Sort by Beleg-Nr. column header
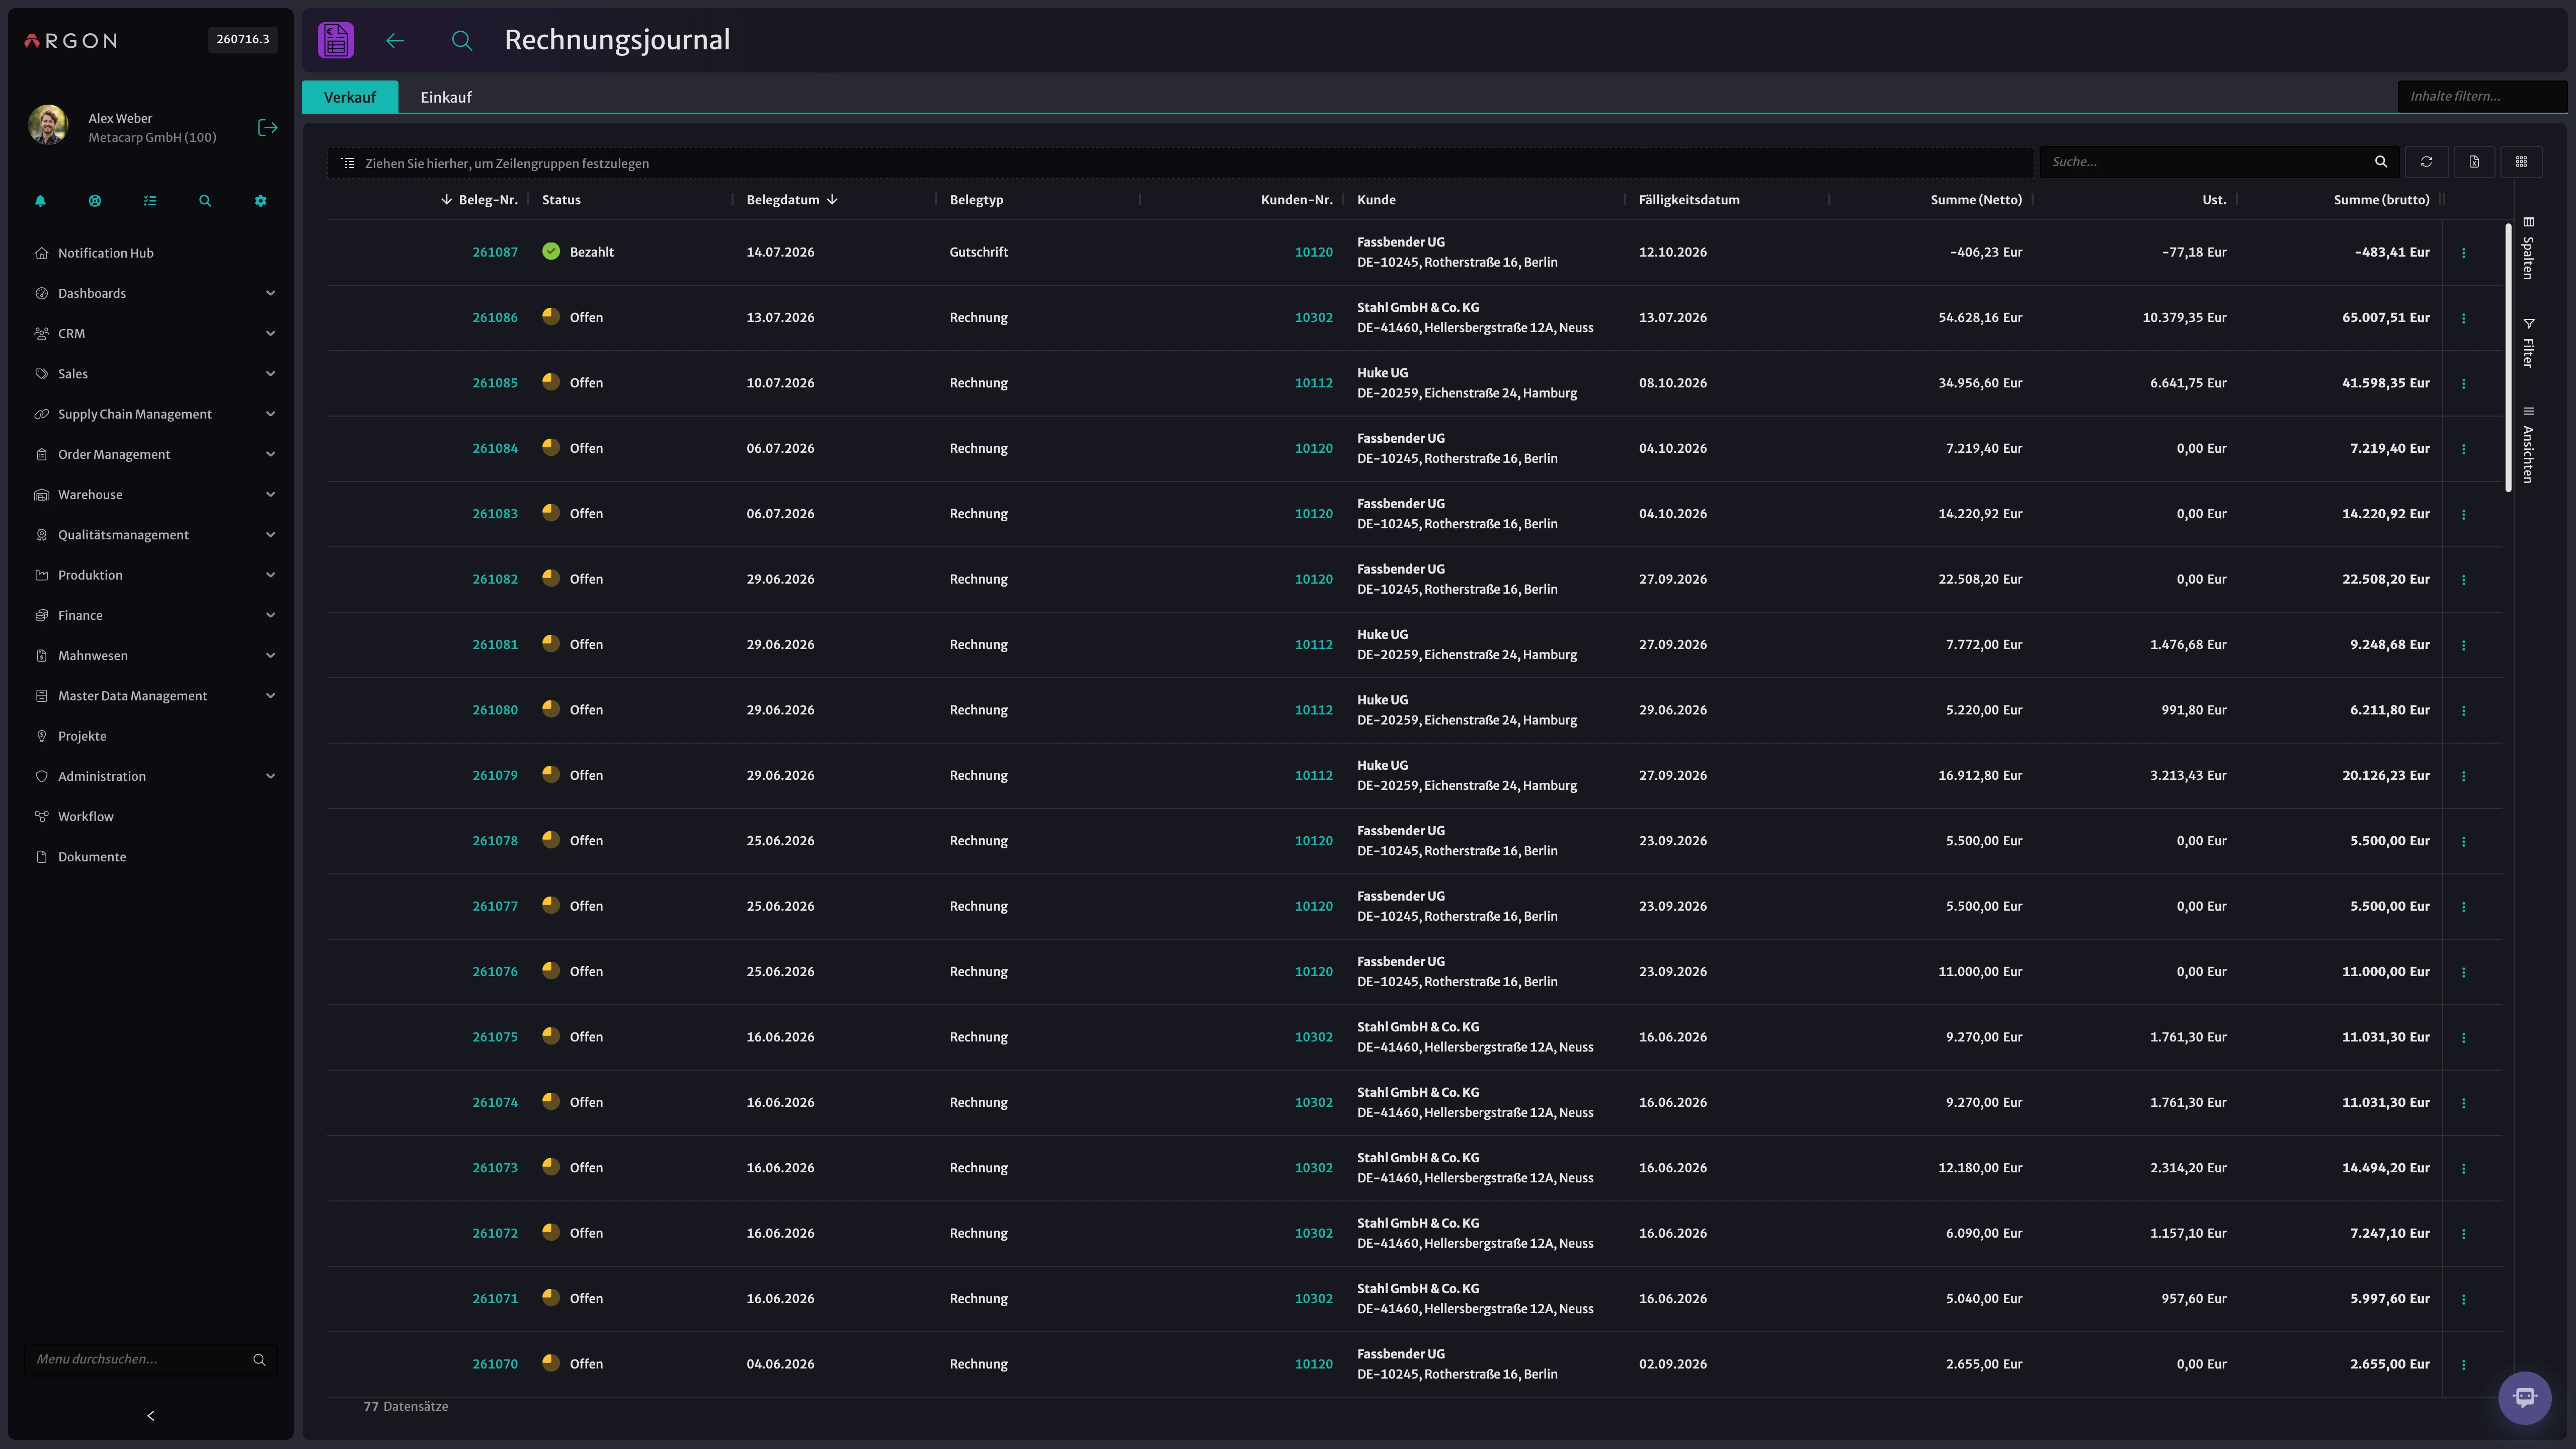The height and width of the screenshot is (1449, 2576). click(488, 200)
